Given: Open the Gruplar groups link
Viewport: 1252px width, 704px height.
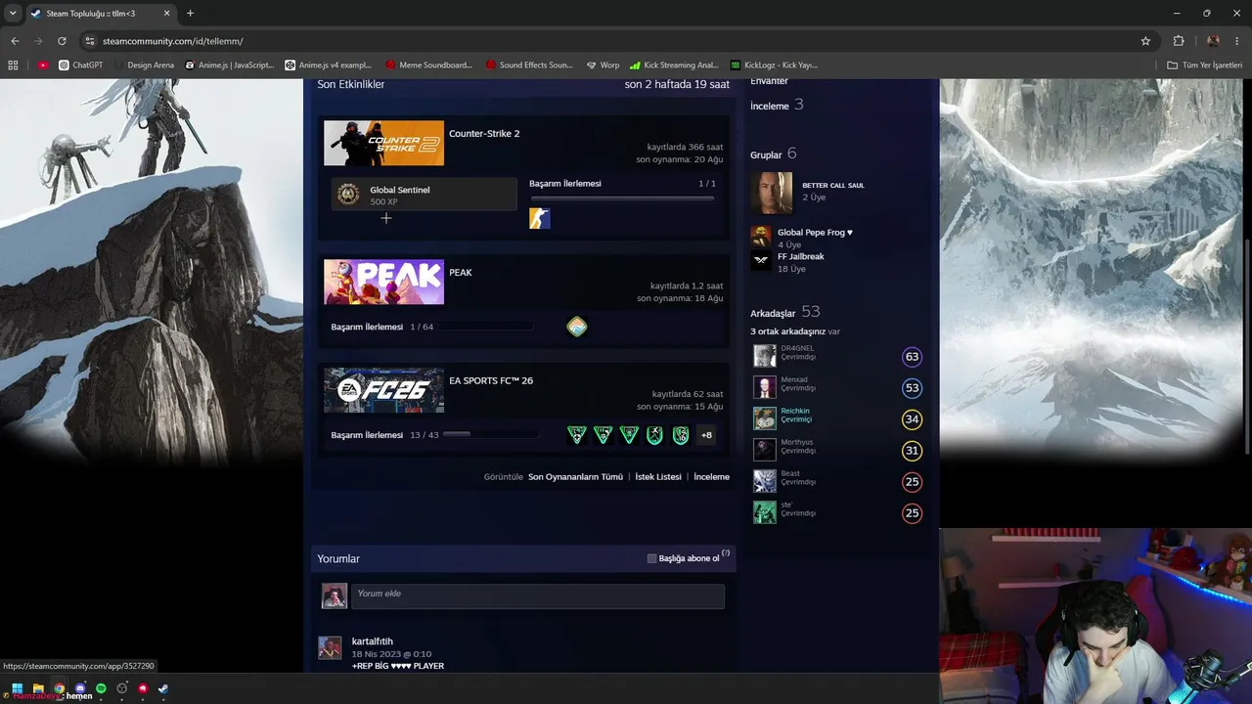Looking at the screenshot, I should tap(766, 154).
